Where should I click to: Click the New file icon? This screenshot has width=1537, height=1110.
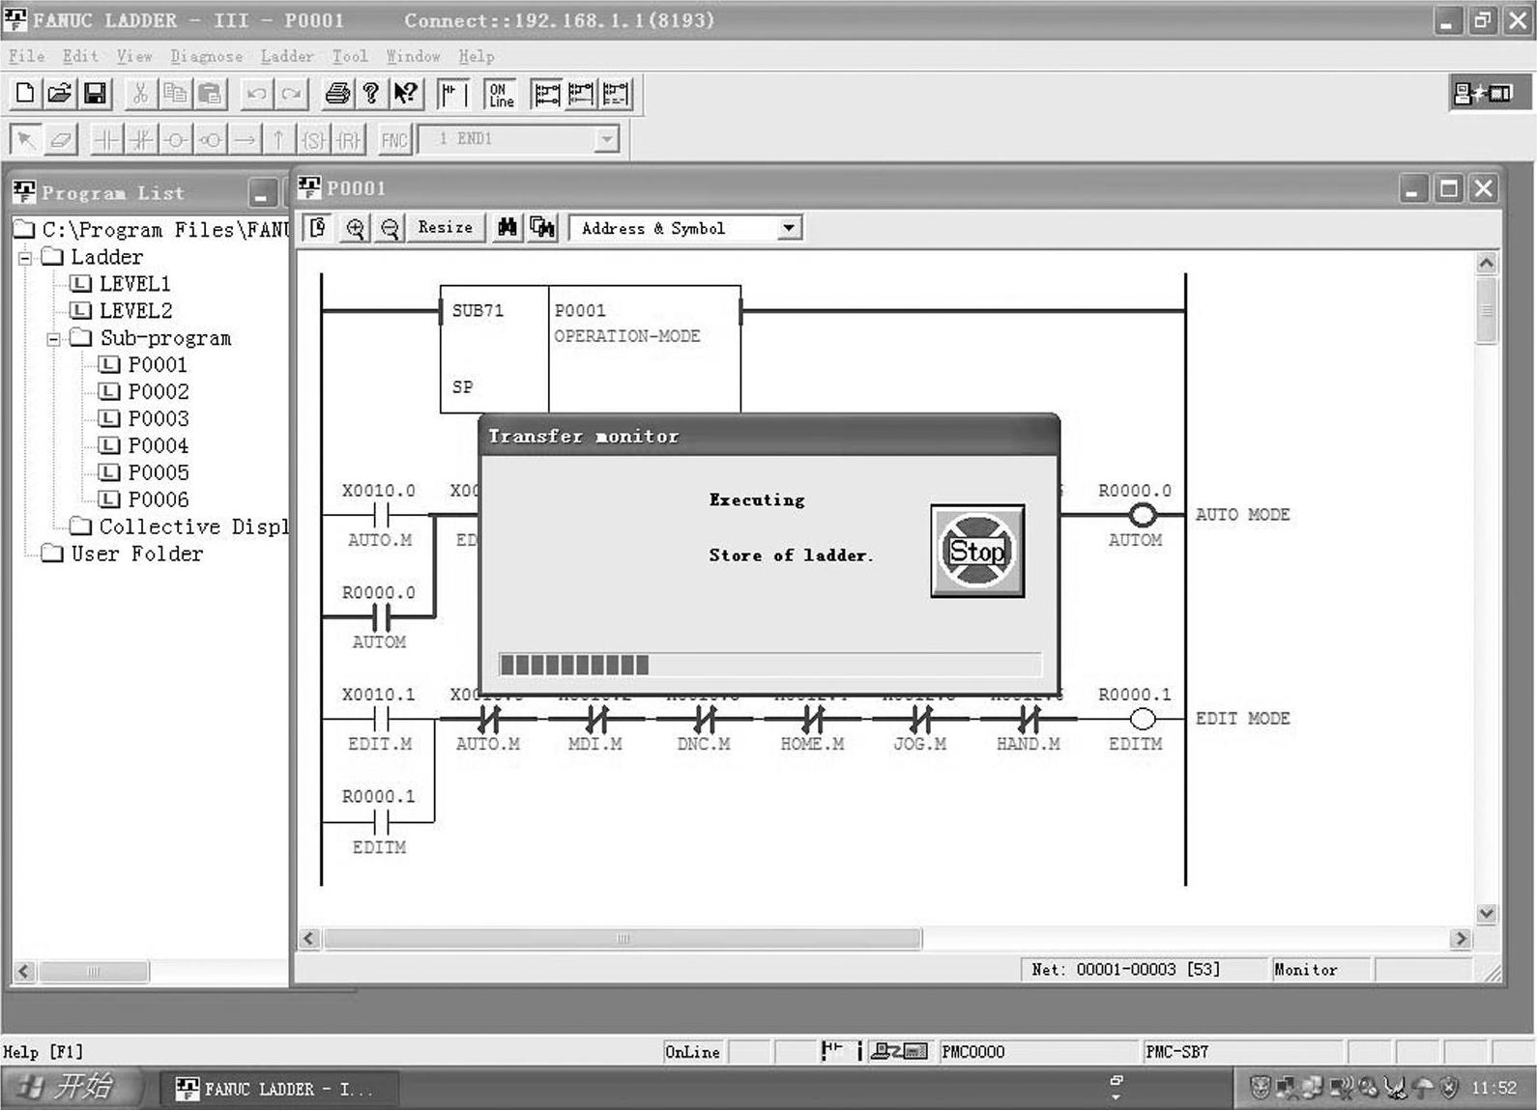pos(25,94)
